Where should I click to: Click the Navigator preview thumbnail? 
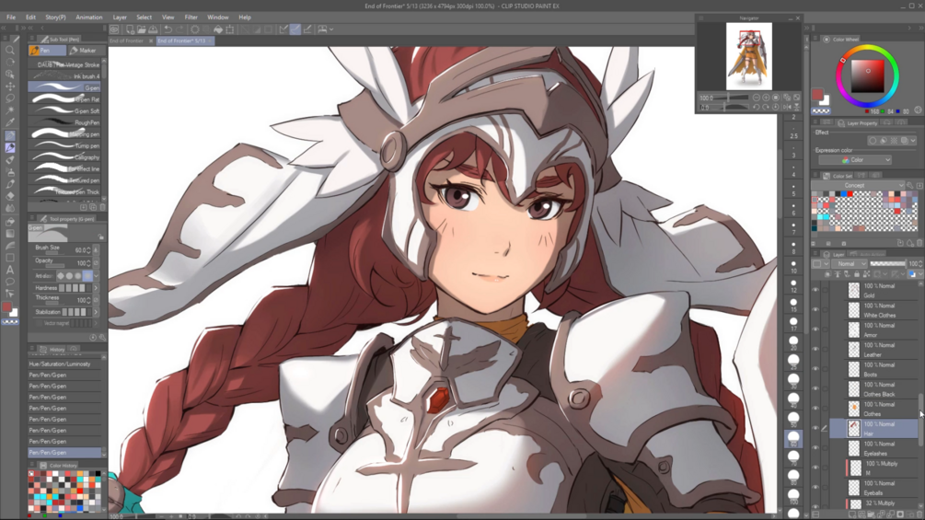click(748, 56)
